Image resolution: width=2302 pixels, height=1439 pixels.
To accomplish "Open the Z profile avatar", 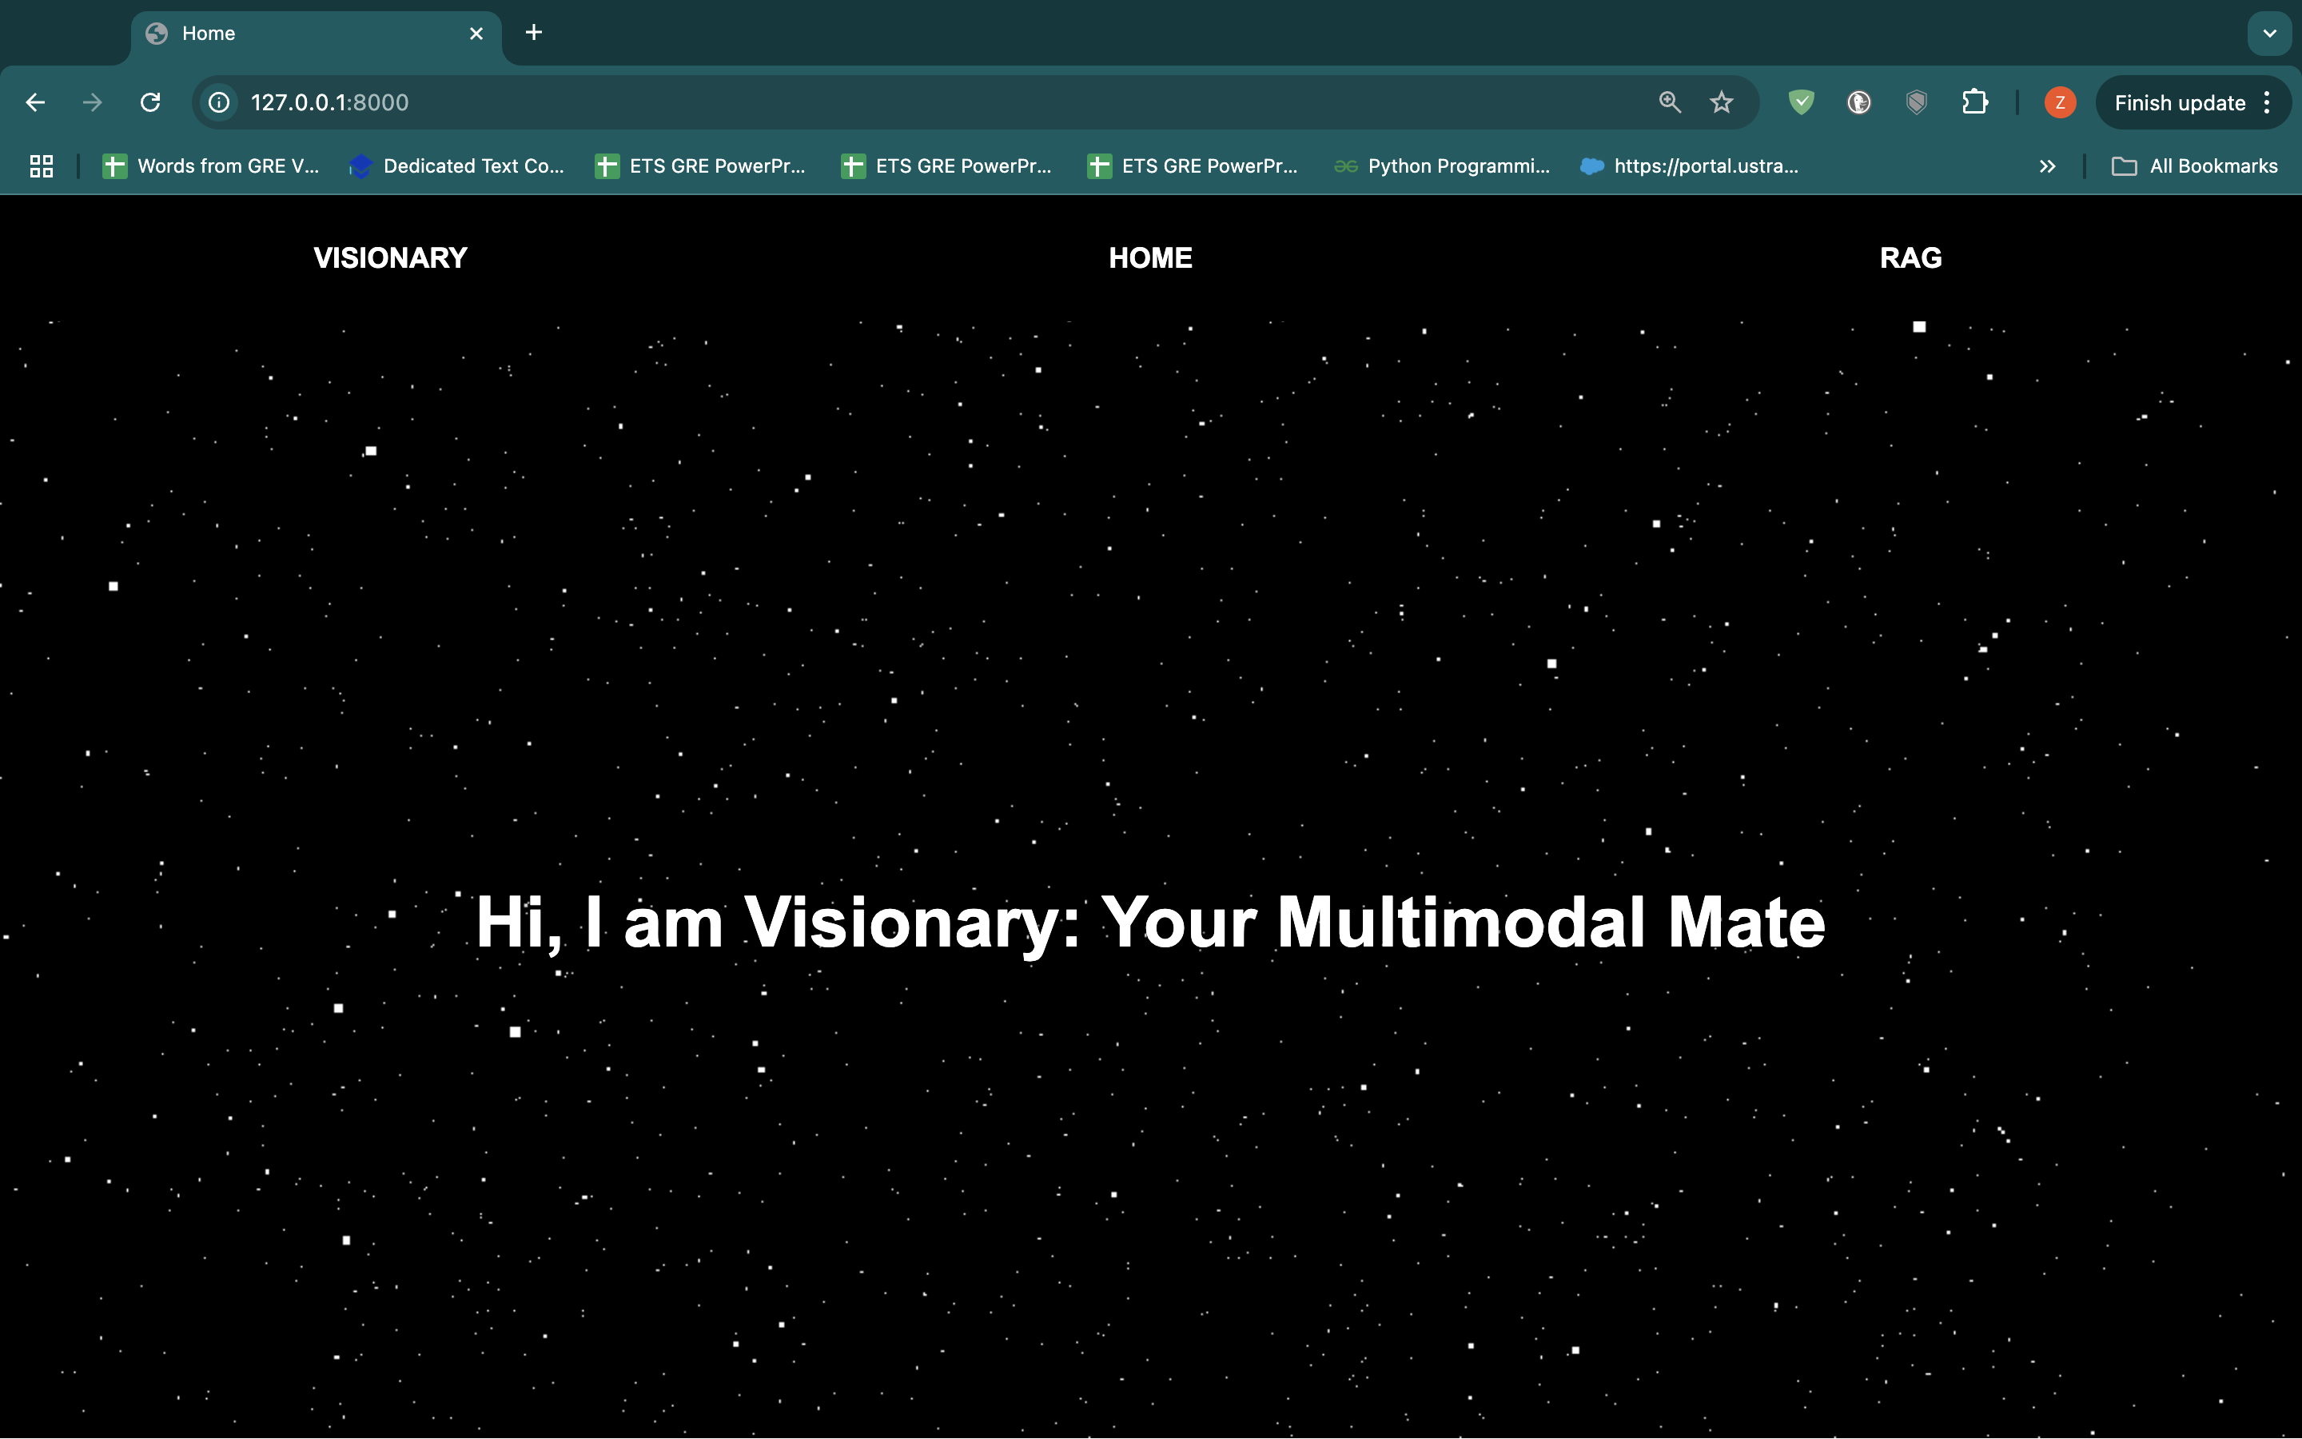I will (2060, 102).
